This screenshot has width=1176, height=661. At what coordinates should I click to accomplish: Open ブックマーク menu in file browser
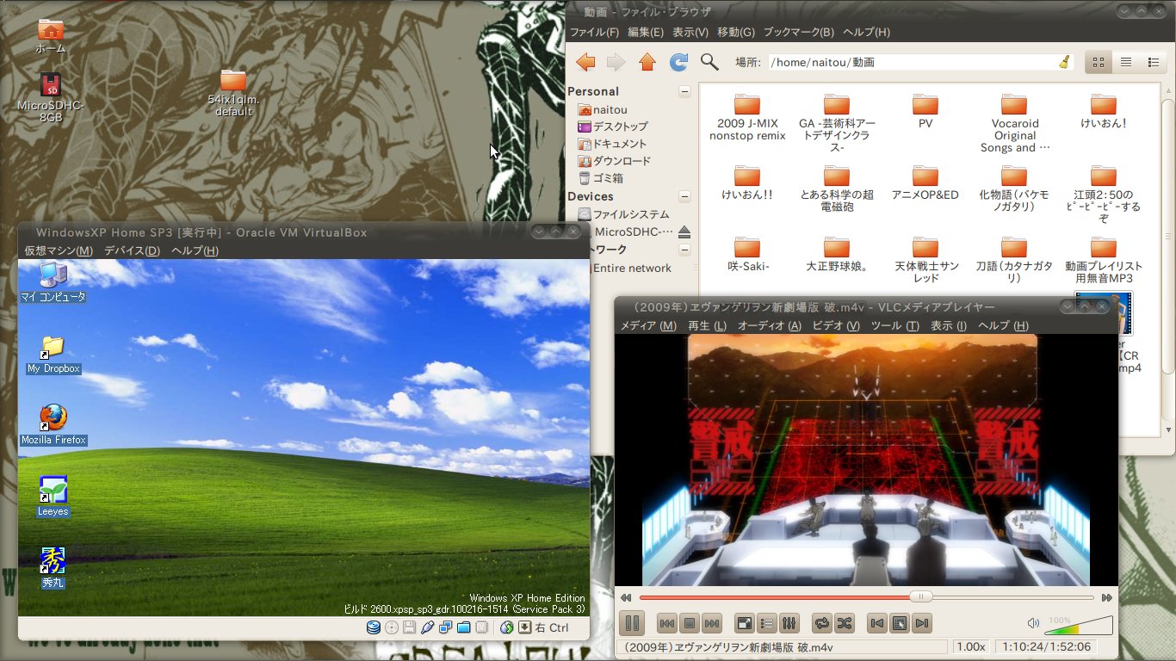coord(798,32)
